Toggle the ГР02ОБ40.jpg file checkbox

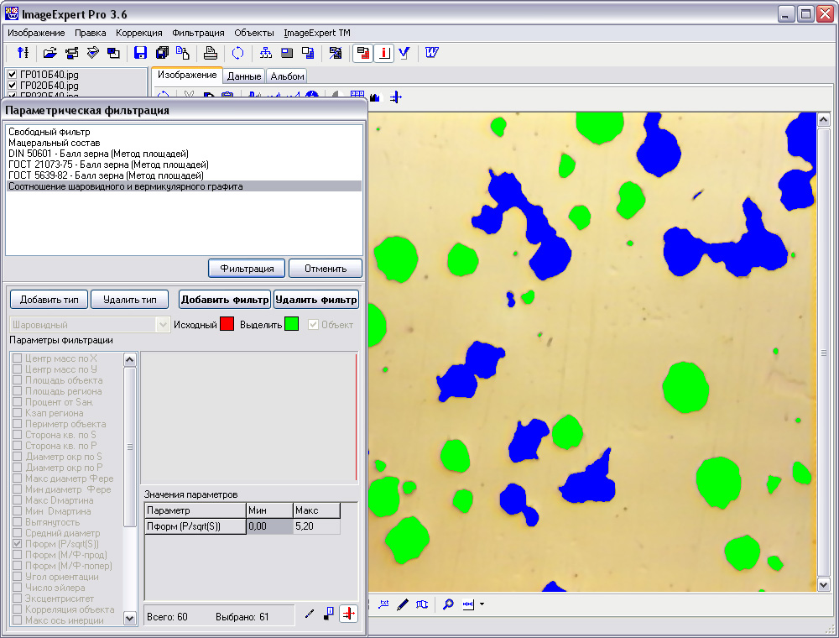point(12,86)
